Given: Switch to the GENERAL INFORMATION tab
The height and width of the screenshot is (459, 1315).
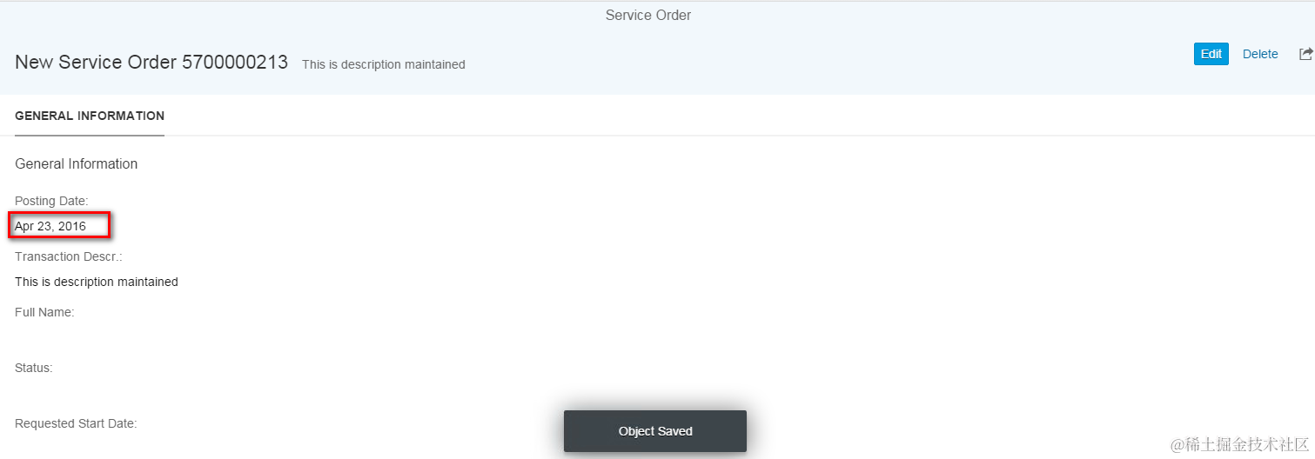Looking at the screenshot, I should [90, 116].
